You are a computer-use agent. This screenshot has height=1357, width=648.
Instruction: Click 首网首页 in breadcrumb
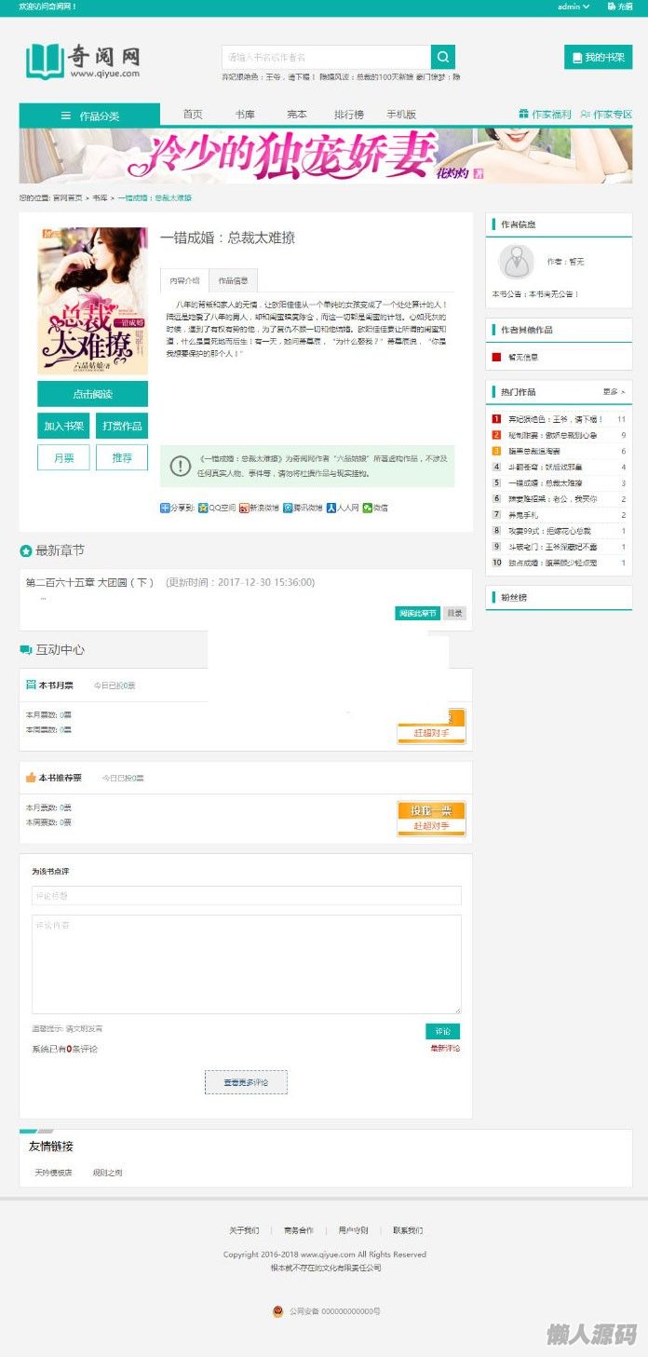click(x=67, y=198)
